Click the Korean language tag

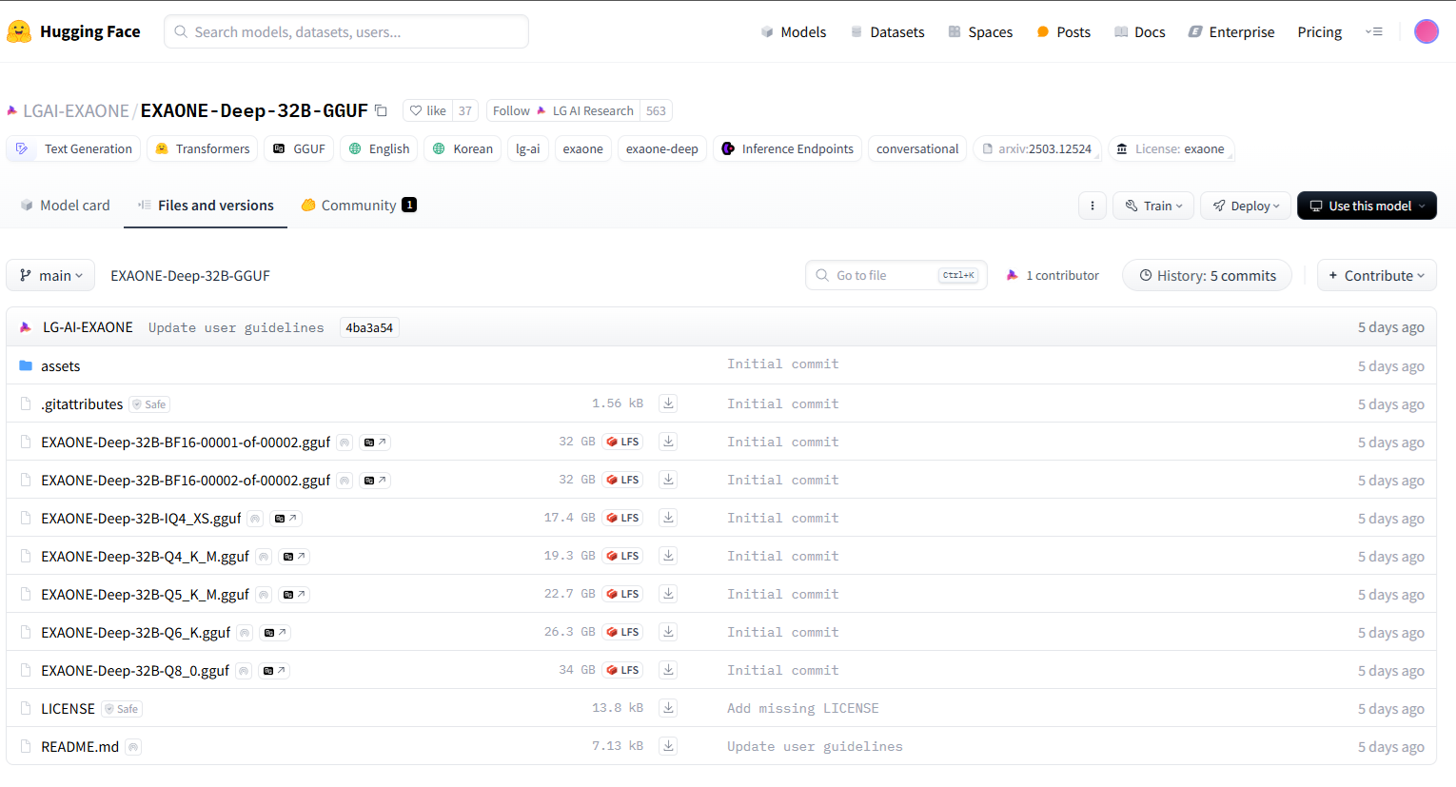coord(463,148)
